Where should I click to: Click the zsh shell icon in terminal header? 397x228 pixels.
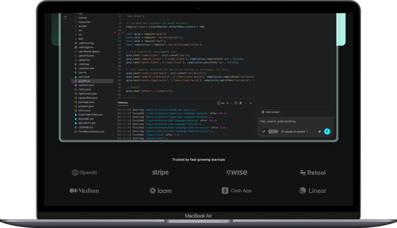tap(219, 103)
